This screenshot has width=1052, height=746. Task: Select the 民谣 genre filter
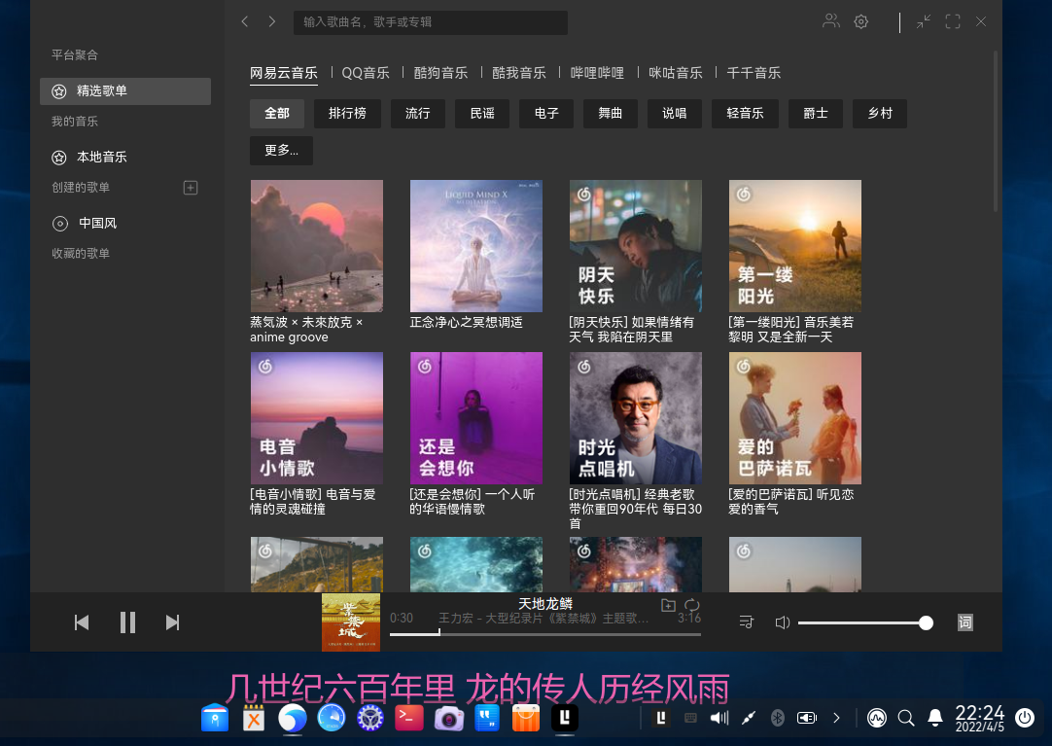[x=481, y=113]
